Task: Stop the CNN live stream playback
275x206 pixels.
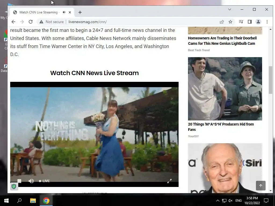Action: click(19, 181)
